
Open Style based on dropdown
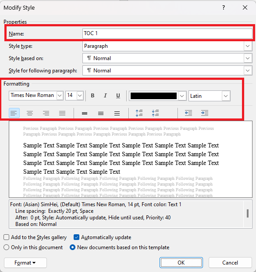(248, 58)
